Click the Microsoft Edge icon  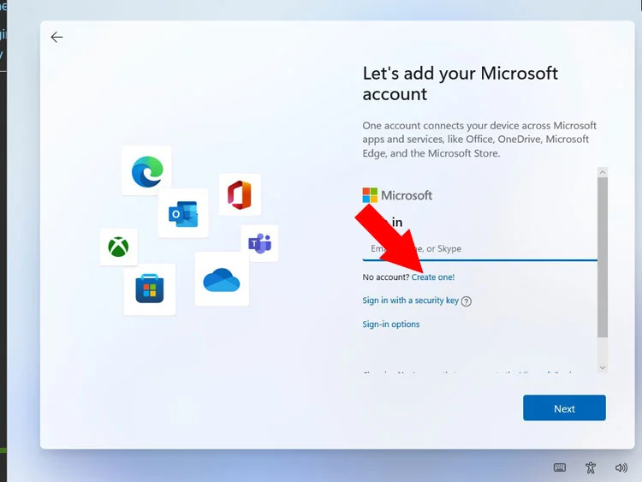tap(146, 170)
